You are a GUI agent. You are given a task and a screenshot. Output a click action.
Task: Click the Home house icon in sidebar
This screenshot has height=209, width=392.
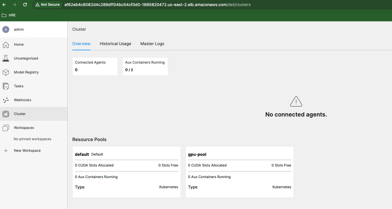(6, 45)
